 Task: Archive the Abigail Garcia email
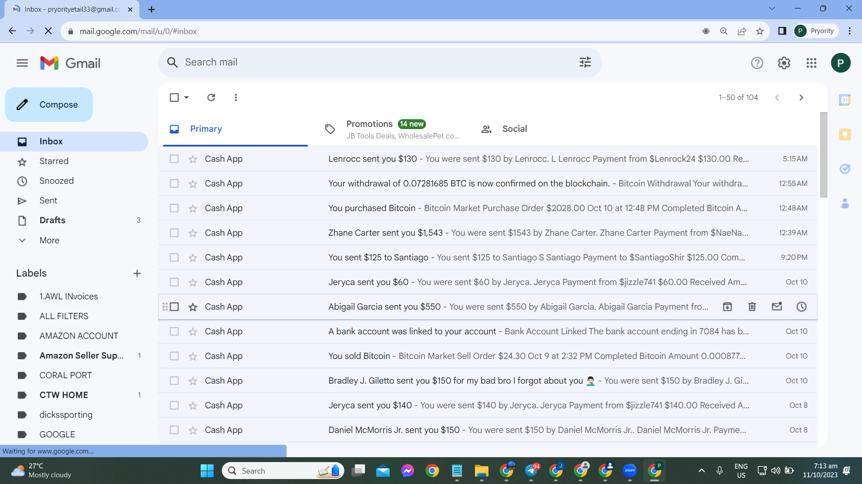point(727,307)
